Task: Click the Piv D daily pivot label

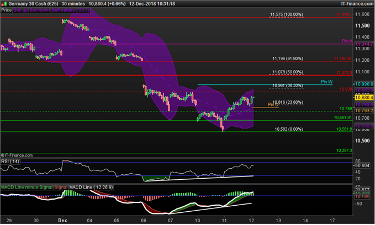Action: pos(273,105)
